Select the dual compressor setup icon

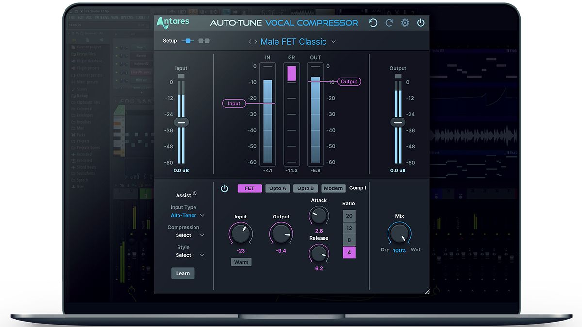tap(204, 41)
